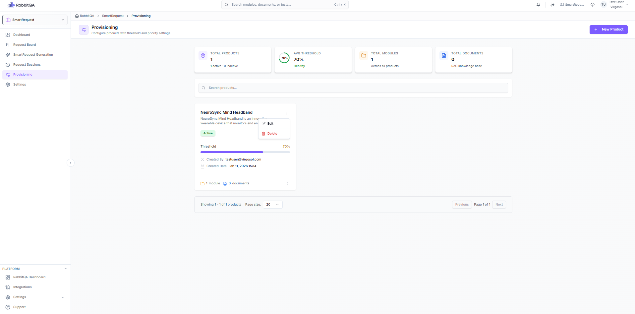Image resolution: width=635 pixels, height=314 pixels.
Task: Open RabbitQA Dashboard in platform menu
Action: click(x=35, y=277)
